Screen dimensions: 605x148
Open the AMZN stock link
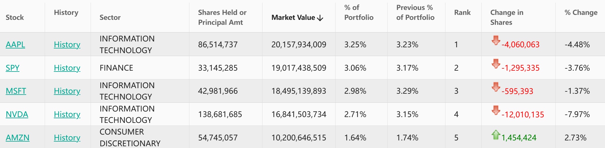pyautogui.click(x=18, y=137)
